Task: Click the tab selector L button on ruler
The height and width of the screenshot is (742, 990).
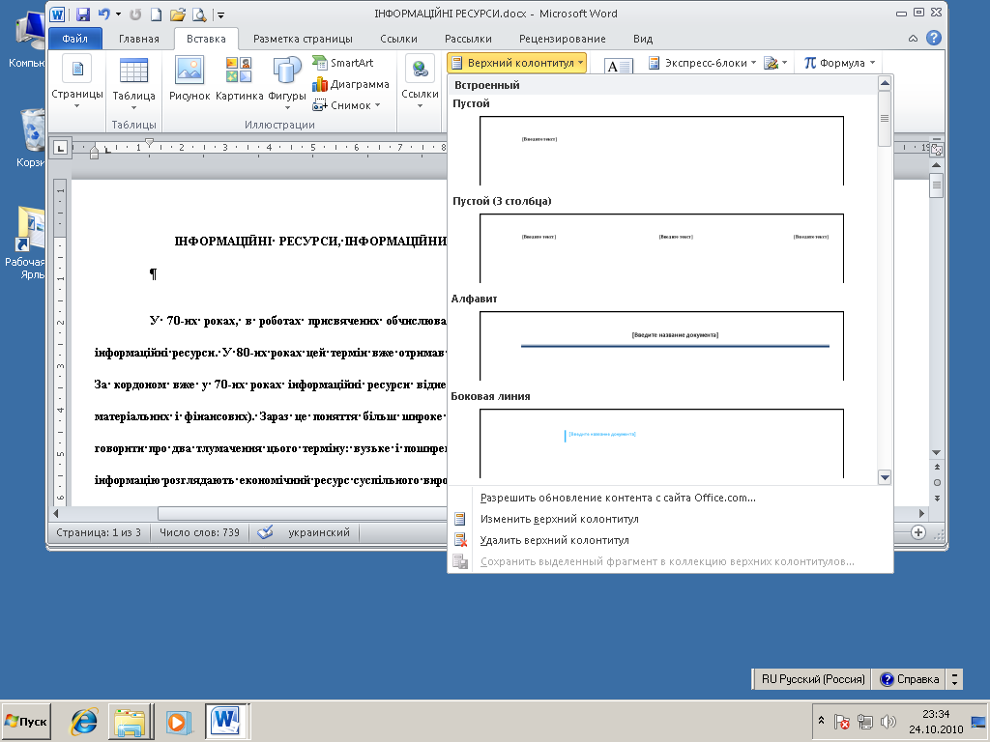Action: 60,148
